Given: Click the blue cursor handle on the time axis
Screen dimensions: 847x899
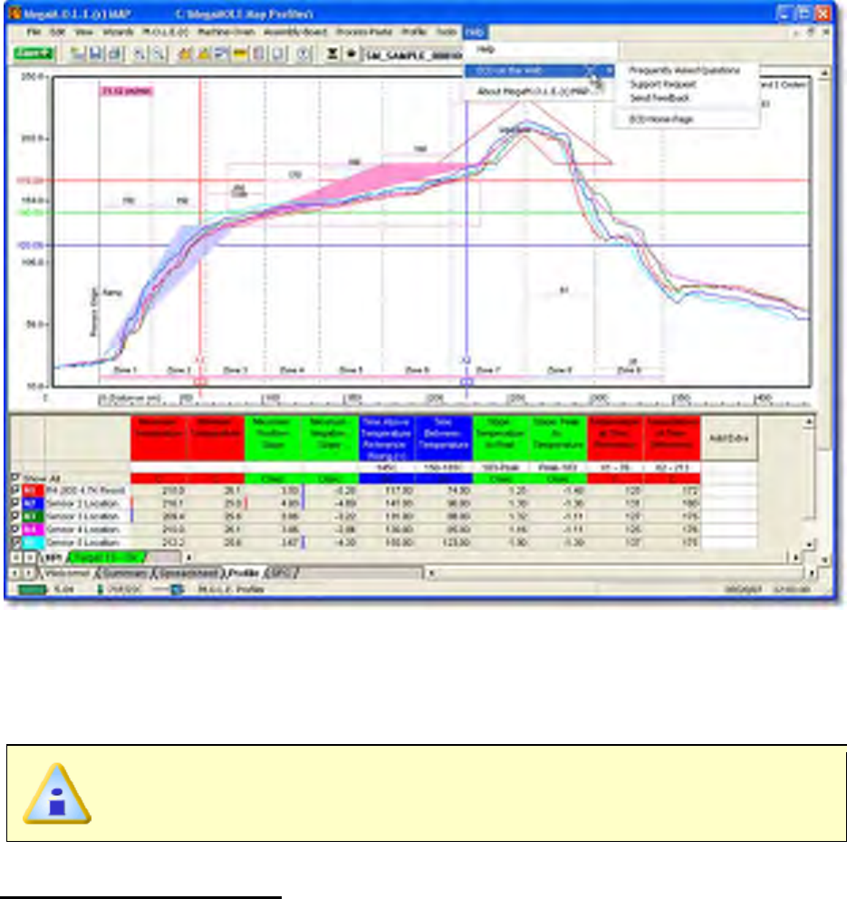Looking at the screenshot, I should [x=467, y=382].
